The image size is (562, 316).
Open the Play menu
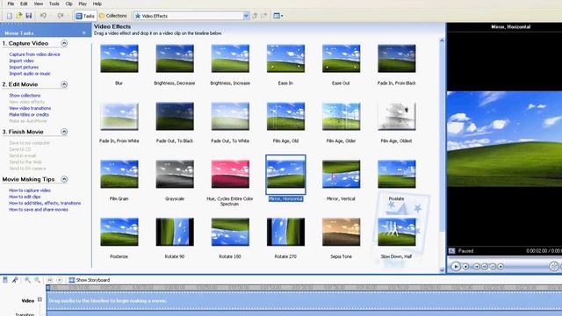83,4
